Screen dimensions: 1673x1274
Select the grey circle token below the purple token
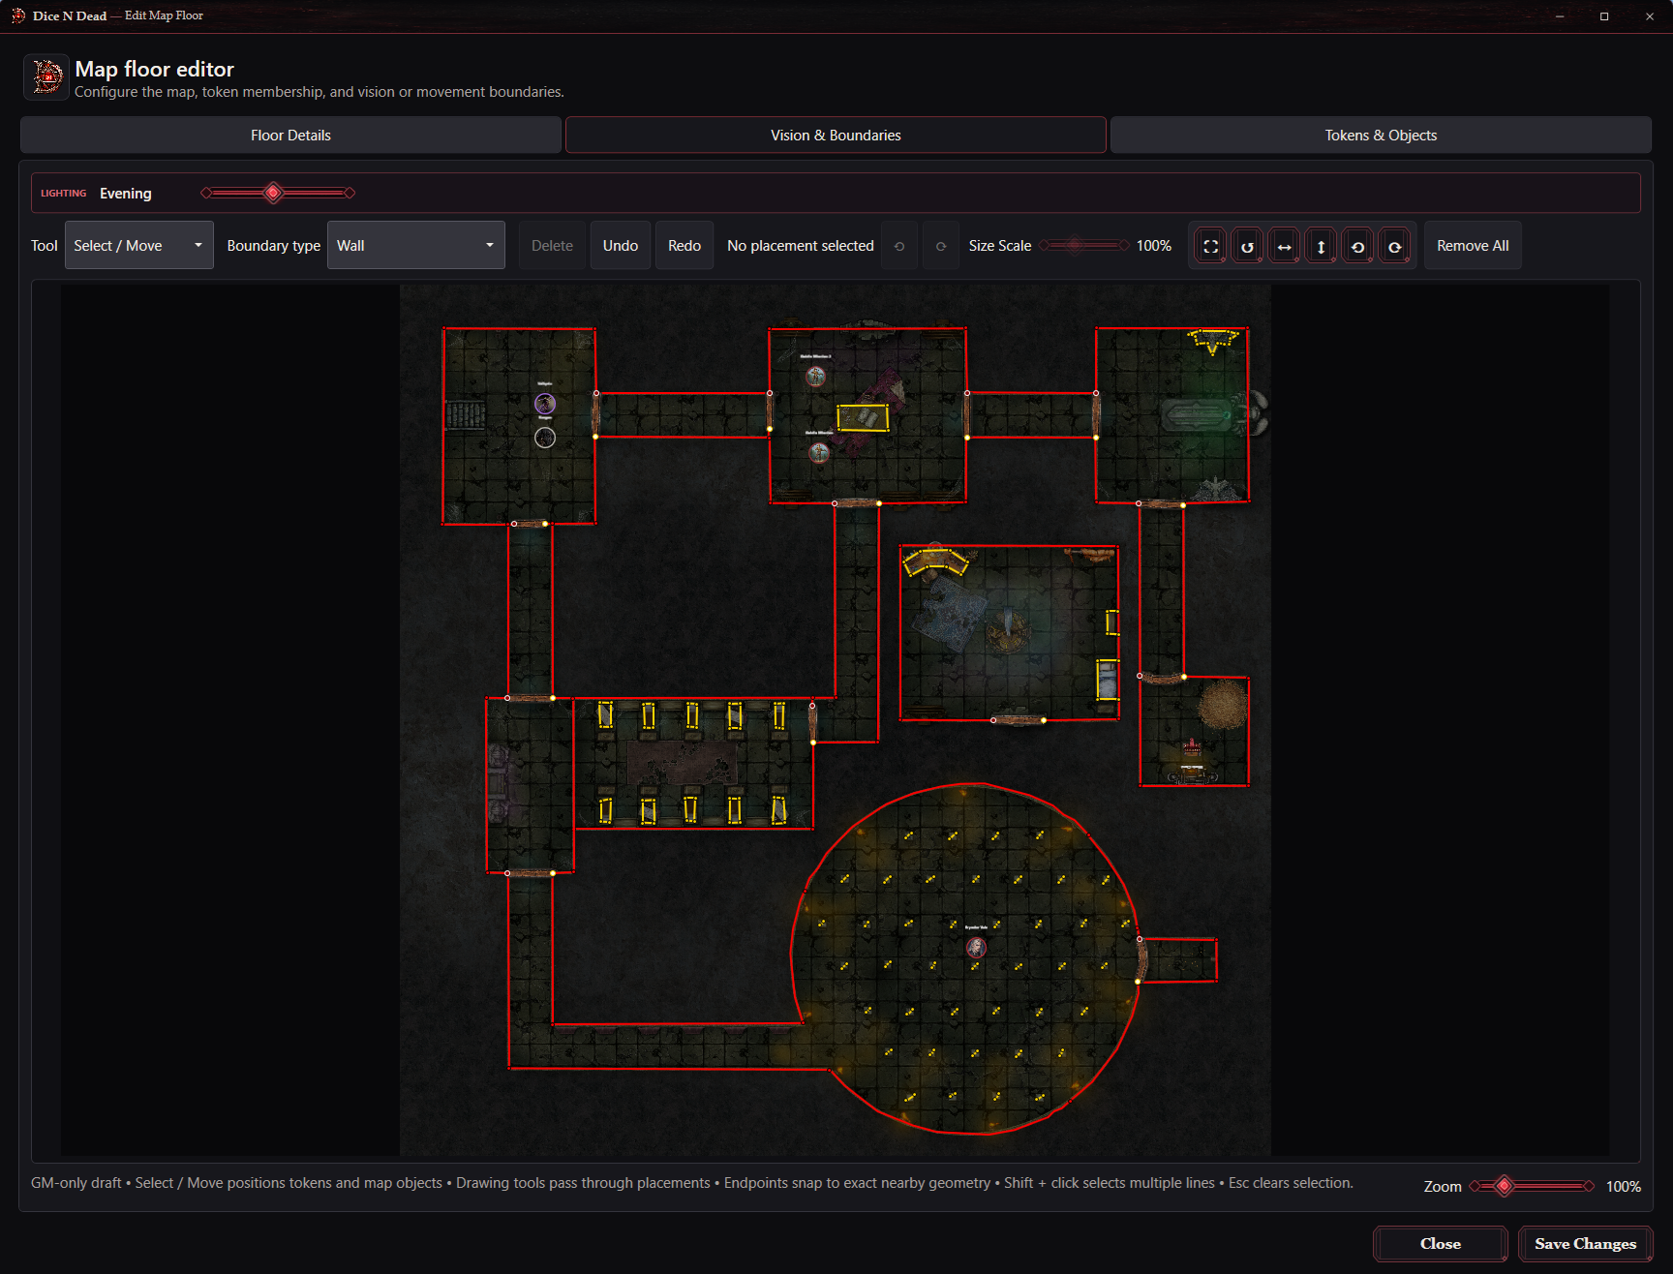coord(545,438)
